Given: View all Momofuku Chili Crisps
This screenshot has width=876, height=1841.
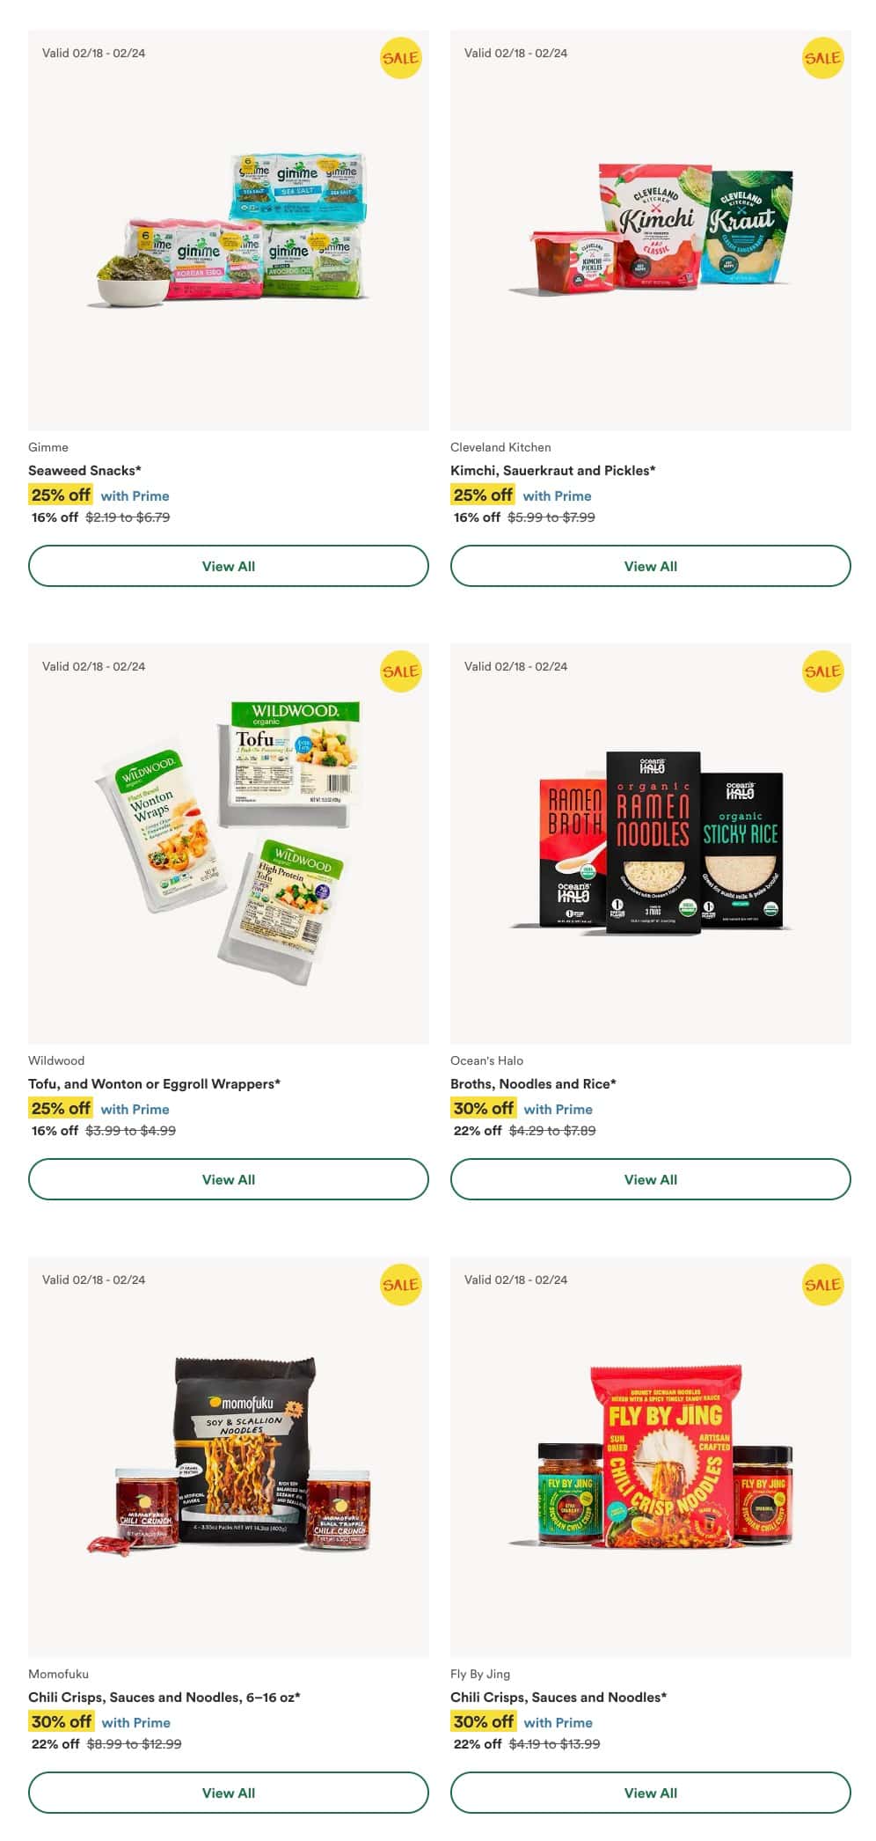Looking at the screenshot, I should point(229,1793).
